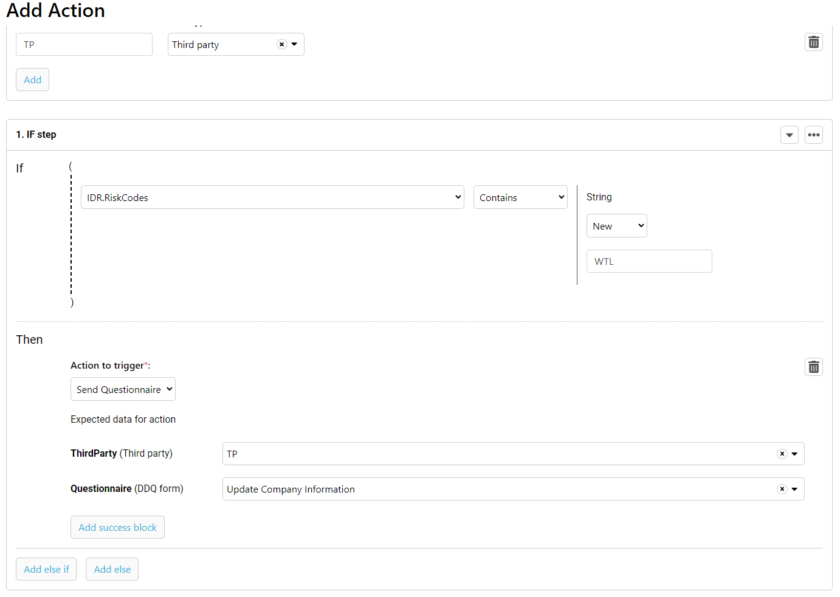Image resolution: width=840 pixels, height=597 pixels.
Task: Open the ellipsis options menu for IF step
Action: coord(813,134)
